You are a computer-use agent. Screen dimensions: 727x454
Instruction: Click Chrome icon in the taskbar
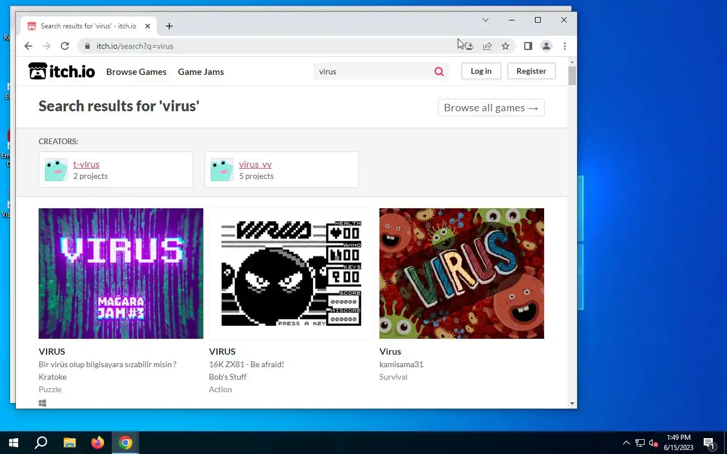click(x=126, y=443)
